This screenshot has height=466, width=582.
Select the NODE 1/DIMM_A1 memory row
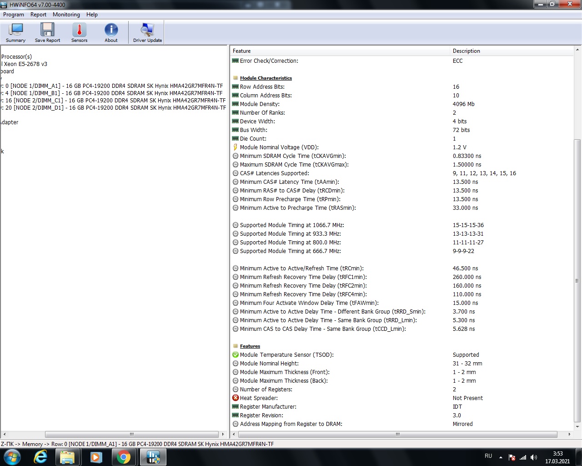112,86
